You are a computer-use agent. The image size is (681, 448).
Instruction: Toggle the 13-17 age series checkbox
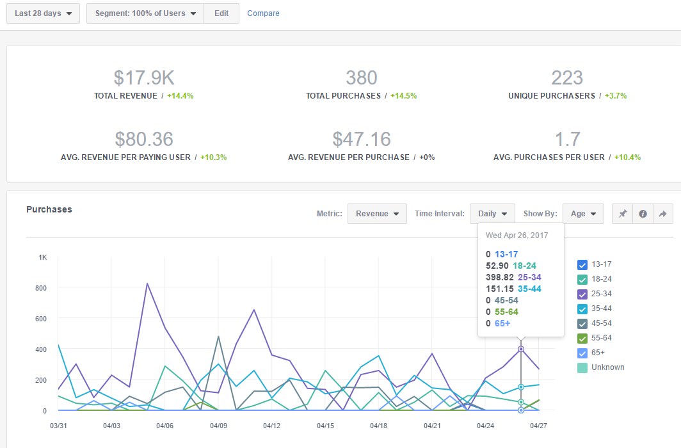(582, 264)
